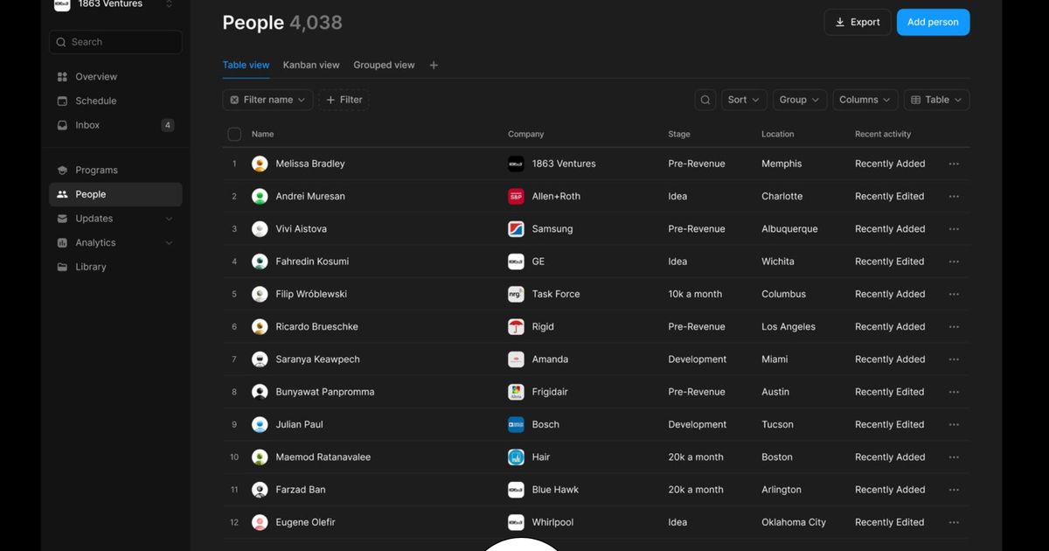The width and height of the screenshot is (1049, 551).
Task: Click the Add person button
Action: point(933,22)
